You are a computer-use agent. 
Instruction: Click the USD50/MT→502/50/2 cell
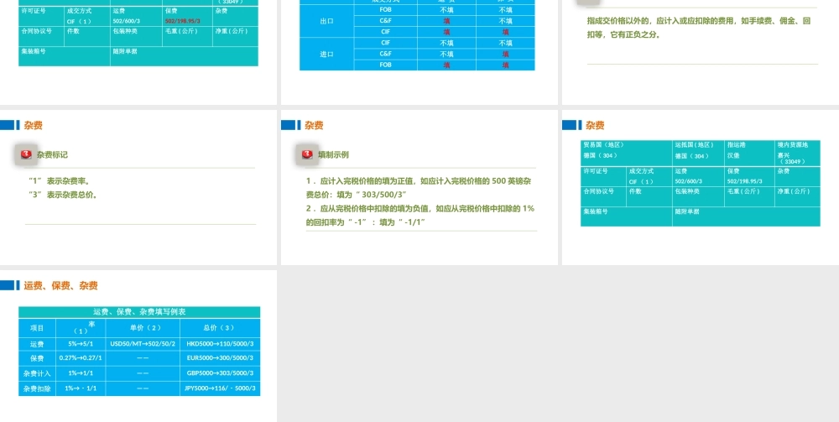143,344
